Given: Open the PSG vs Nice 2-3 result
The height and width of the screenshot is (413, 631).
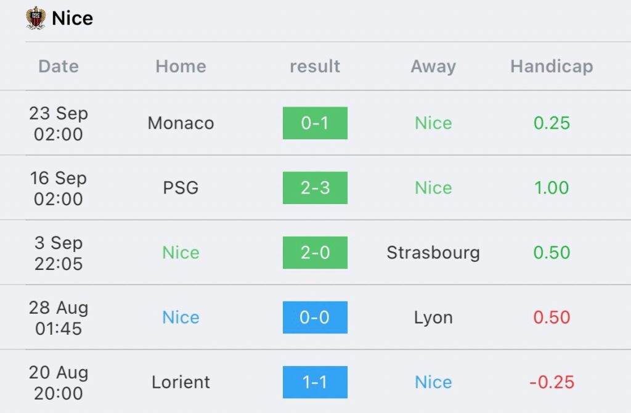Looking at the screenshot, I should tap(315, 188).
